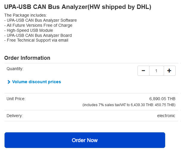Click the Order Information heading
Screen dimensions: 181x151
(27, 58)
